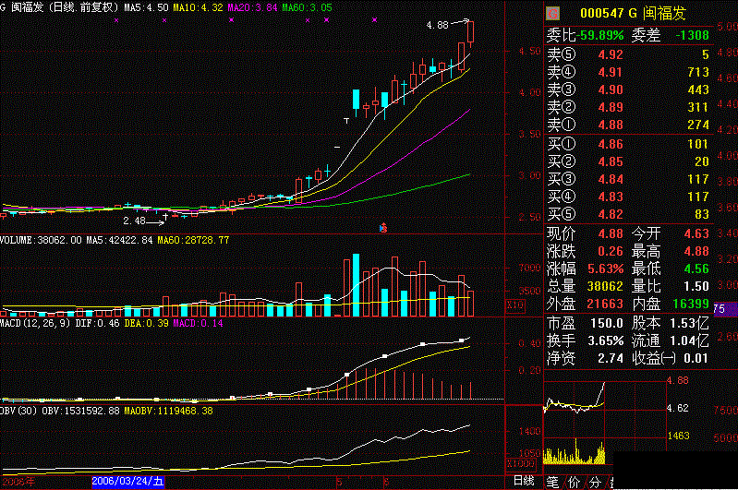Click the 涨幅 5.63% value
This screenshot has width=738, height=490.
606,269
